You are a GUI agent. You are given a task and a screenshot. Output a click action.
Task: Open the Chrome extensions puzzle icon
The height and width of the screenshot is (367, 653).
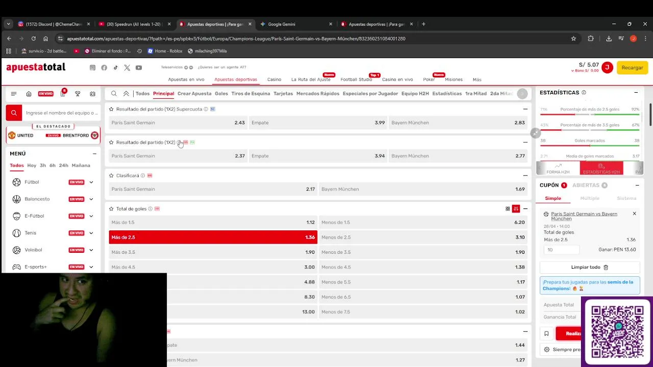point(591,38)
